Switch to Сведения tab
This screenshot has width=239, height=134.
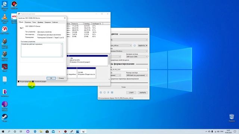click(x=47, y=22)
